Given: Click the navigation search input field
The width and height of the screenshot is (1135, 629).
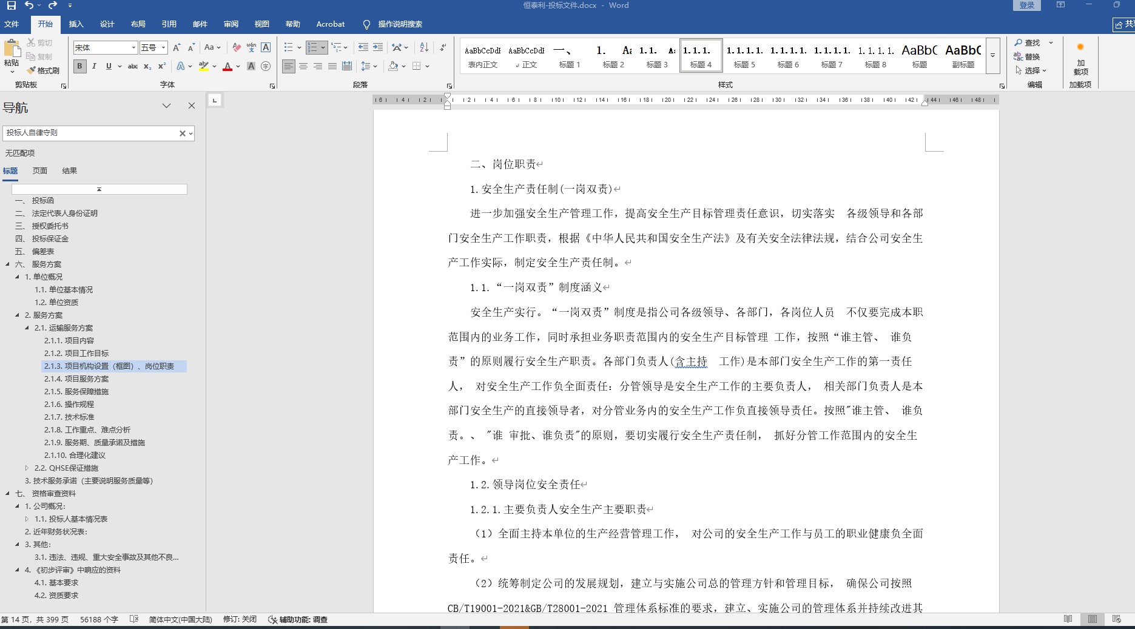Looking at the screenshot, I should [x=91, y=133].
